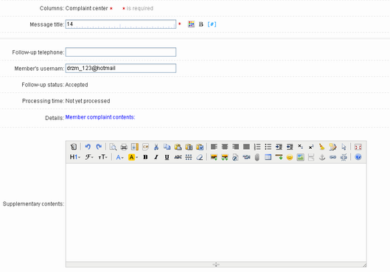Open the text color A dropdown
Screen dimensions: 390x272
(119, 157)
